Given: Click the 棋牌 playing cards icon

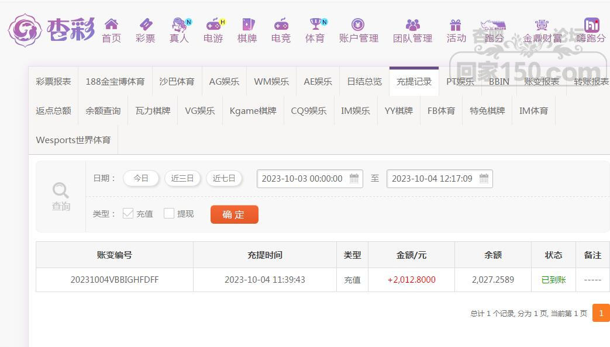Looking at the screenshot, I should coord(247,25).
